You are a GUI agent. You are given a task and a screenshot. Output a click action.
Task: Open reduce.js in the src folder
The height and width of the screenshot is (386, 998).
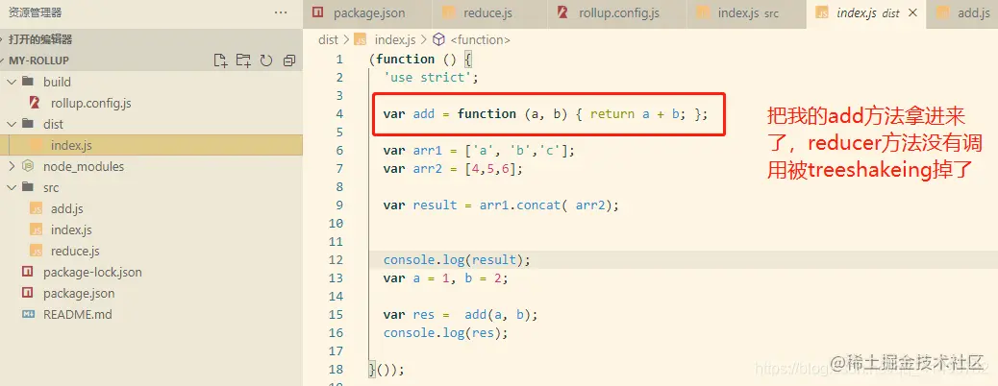tap(75, 252)
